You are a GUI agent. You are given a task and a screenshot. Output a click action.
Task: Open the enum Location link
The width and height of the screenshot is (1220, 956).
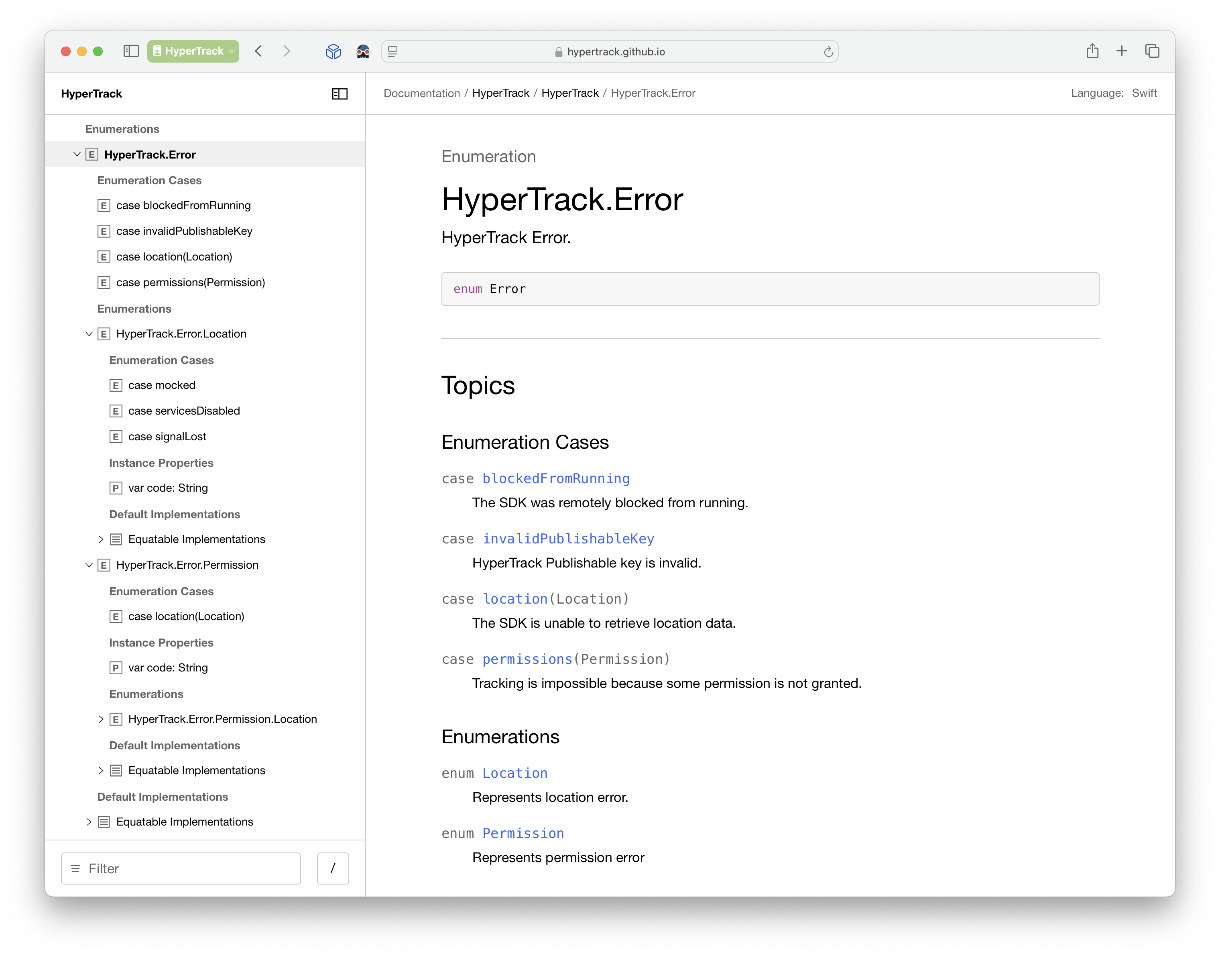click(x=515, y=773)
